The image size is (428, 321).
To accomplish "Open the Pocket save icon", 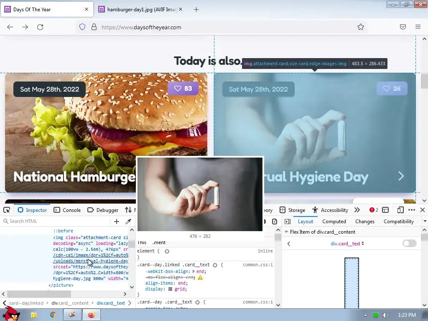I will [403, 27].
